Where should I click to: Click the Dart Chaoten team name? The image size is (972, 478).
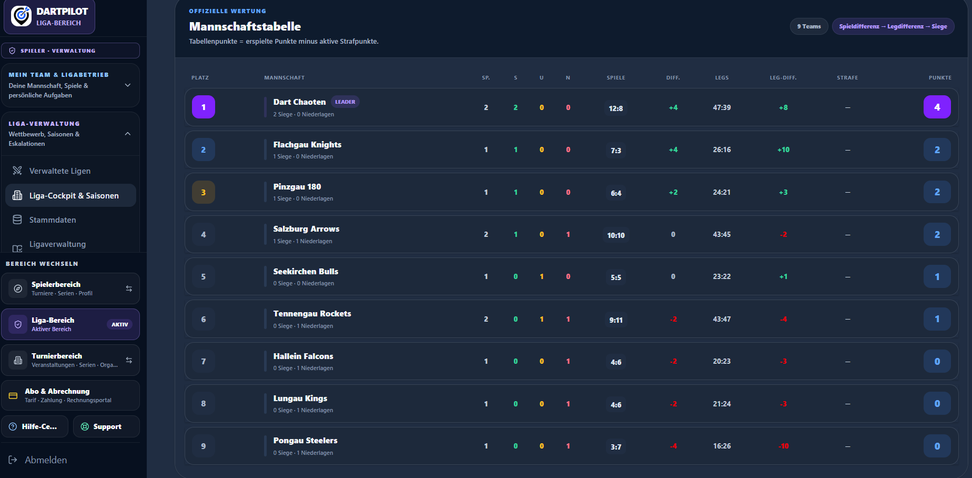pos(299,102)
